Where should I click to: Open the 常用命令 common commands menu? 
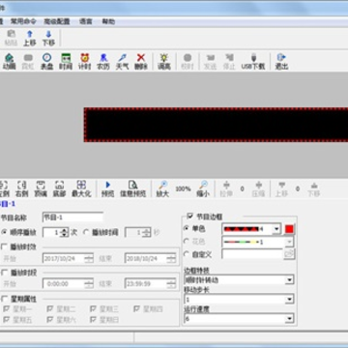point(23,21)
